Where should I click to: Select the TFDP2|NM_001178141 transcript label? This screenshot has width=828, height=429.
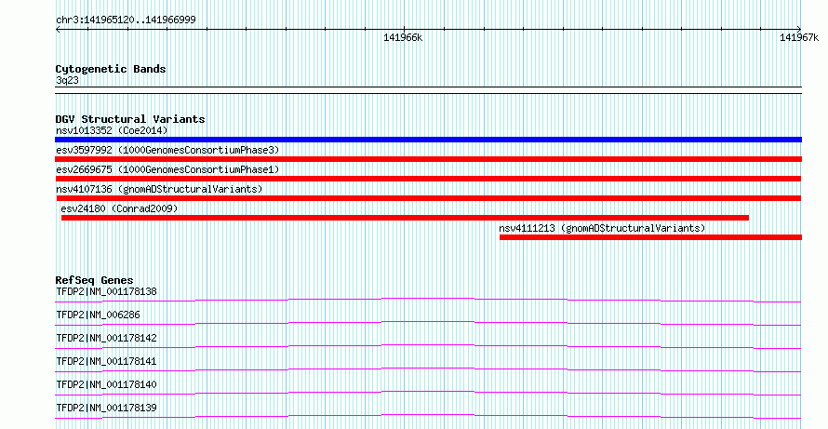(106, 361)
